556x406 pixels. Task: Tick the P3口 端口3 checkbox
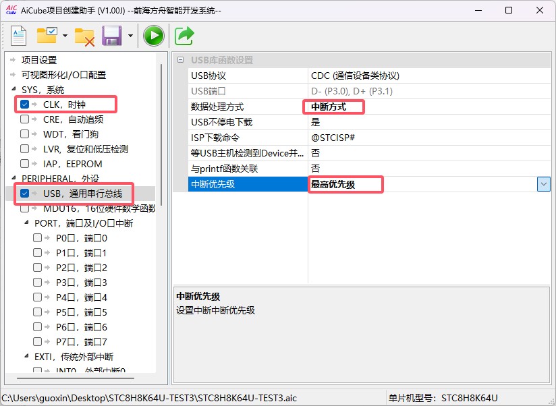coord(37,283)
